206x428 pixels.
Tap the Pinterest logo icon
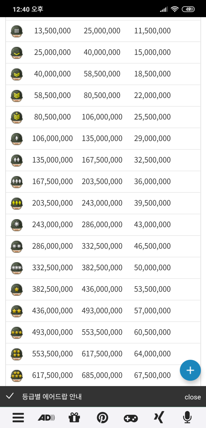point(102,417)
